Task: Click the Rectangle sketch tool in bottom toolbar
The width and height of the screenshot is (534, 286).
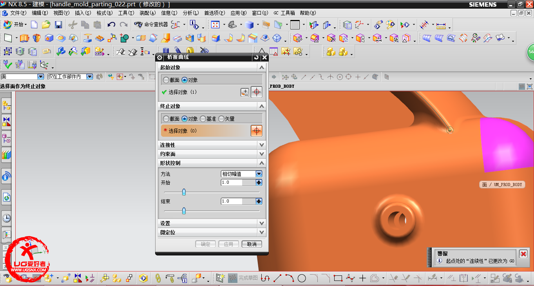Action: [x=338, y=278]
